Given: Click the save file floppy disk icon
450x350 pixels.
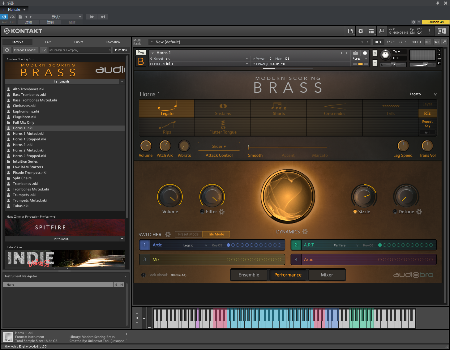Looking at the screenshot, I should (x=350, y=31).
